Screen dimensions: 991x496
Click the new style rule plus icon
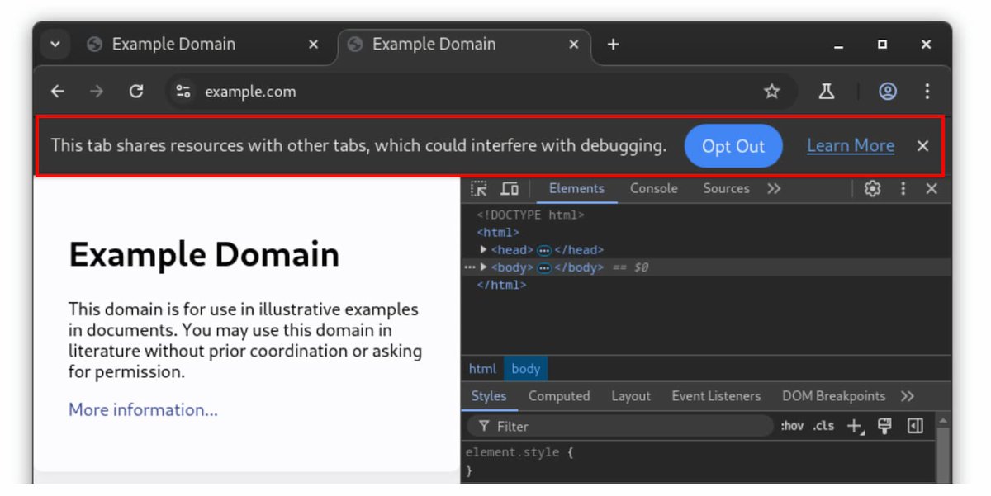coord(854,426)
